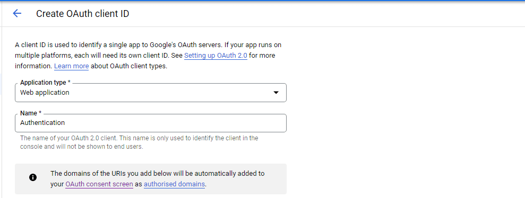Click the 'about OAuth client types' text
The width and height of the screenshot is (525, 198).
point(129,66)
